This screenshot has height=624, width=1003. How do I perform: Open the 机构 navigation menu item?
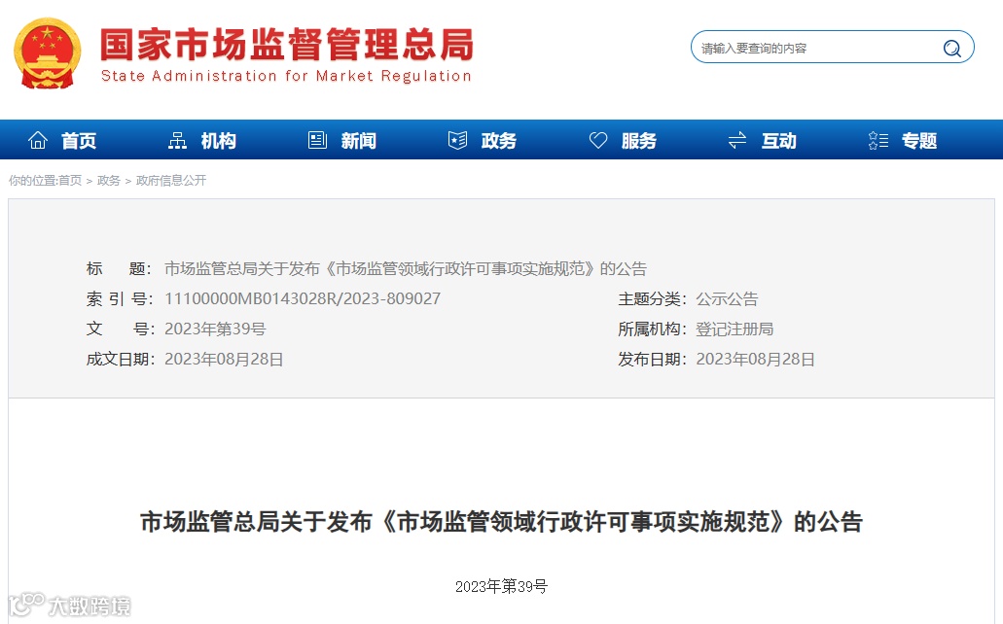coord(219,141)
